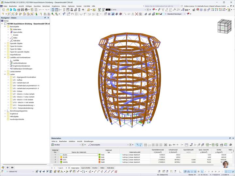Click the S355 material color swatch

(61, 160)
